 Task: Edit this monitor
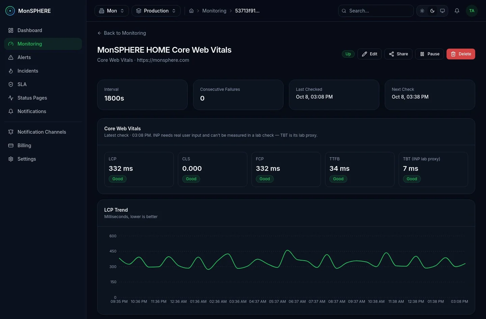point(370,54)
